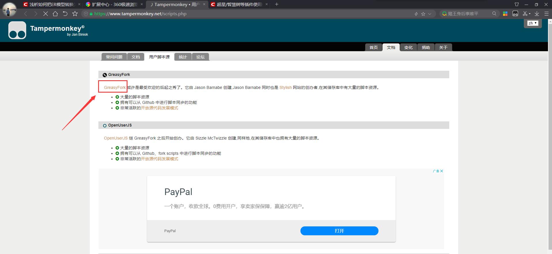Open the 捐助 navigation tab
Viewport: 552px width, 254px height.
coord(426,47)
